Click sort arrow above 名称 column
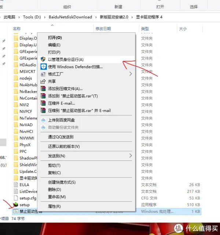Screen dimensions: 220x235 click(x=52, y=25)
